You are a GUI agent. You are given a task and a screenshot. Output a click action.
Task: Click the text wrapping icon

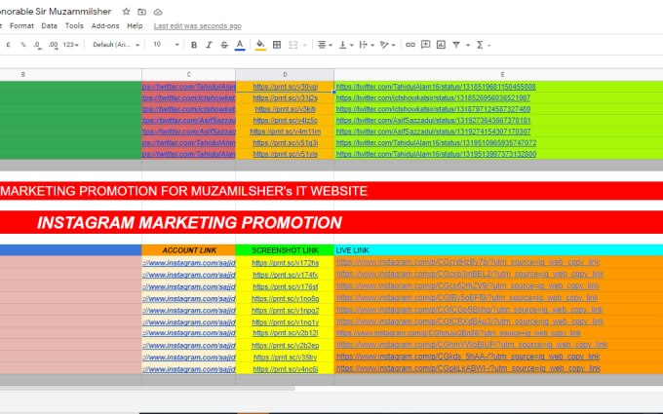click(x=364, y=45)
